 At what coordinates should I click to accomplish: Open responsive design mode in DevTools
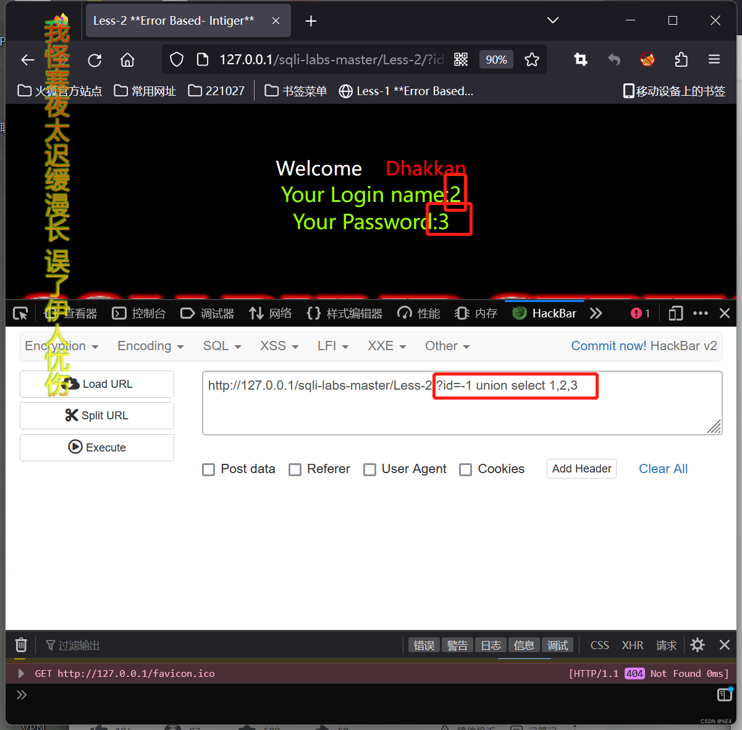coord(675,313)
